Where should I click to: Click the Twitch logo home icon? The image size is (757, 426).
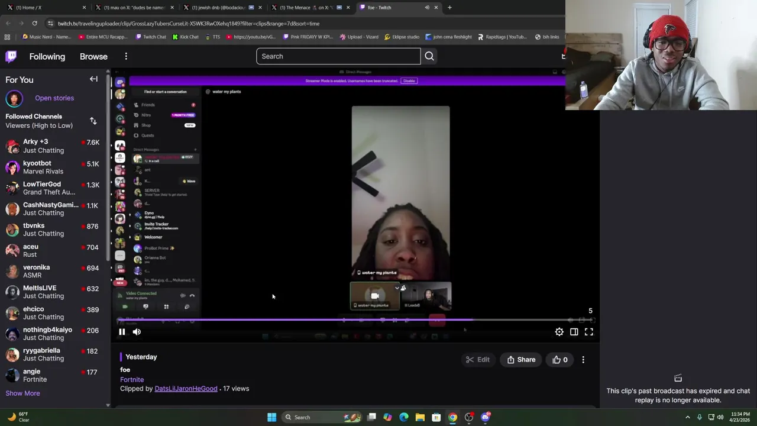[11, 56]
